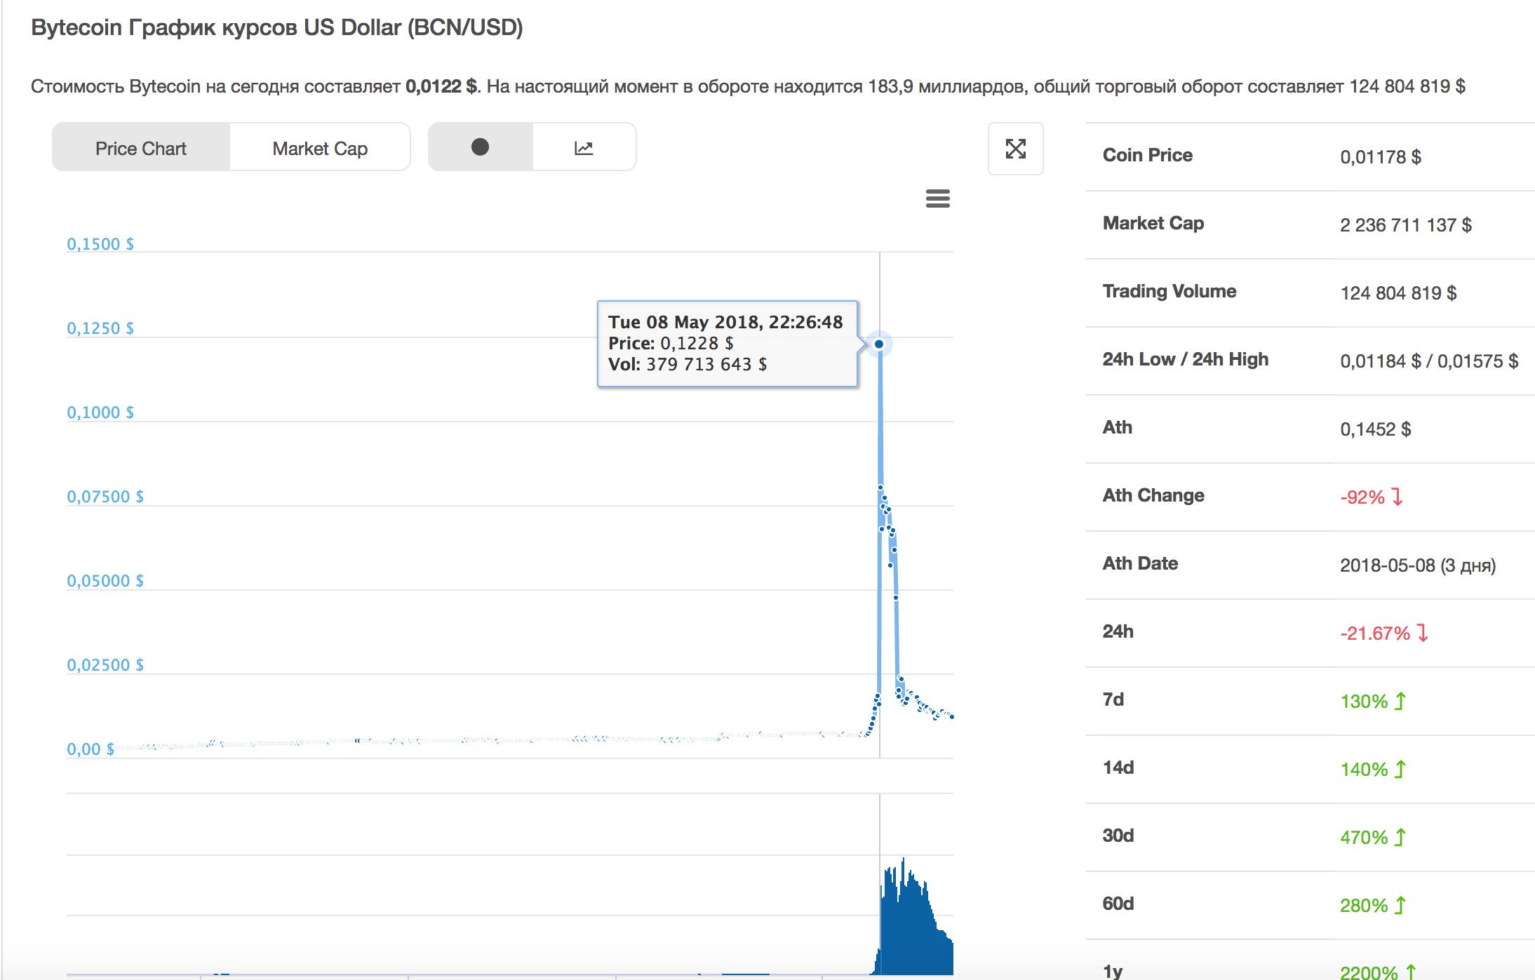Click the volume bars spike in lower chart

click(913, 919)
